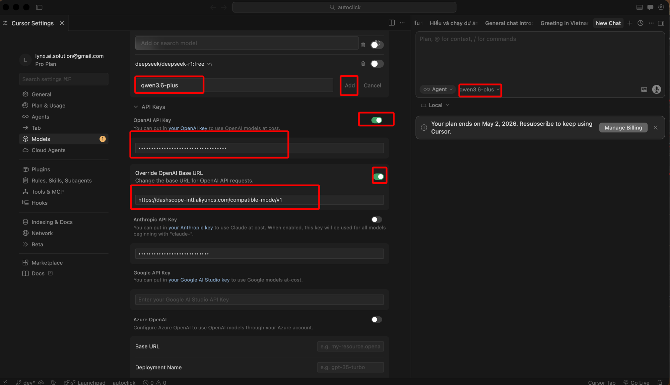Open Docs external link icon
670x385 pixels.
point(50,273)
